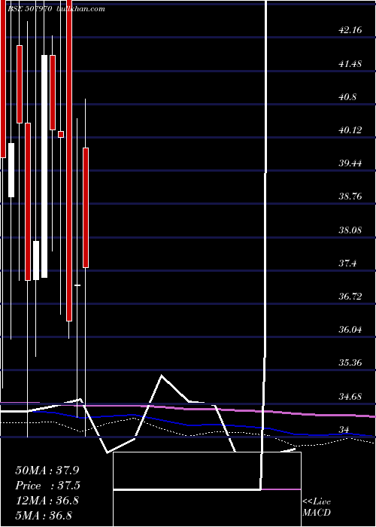Click the 37.4 price axis label
376x527 pixels.
point(347,263)
